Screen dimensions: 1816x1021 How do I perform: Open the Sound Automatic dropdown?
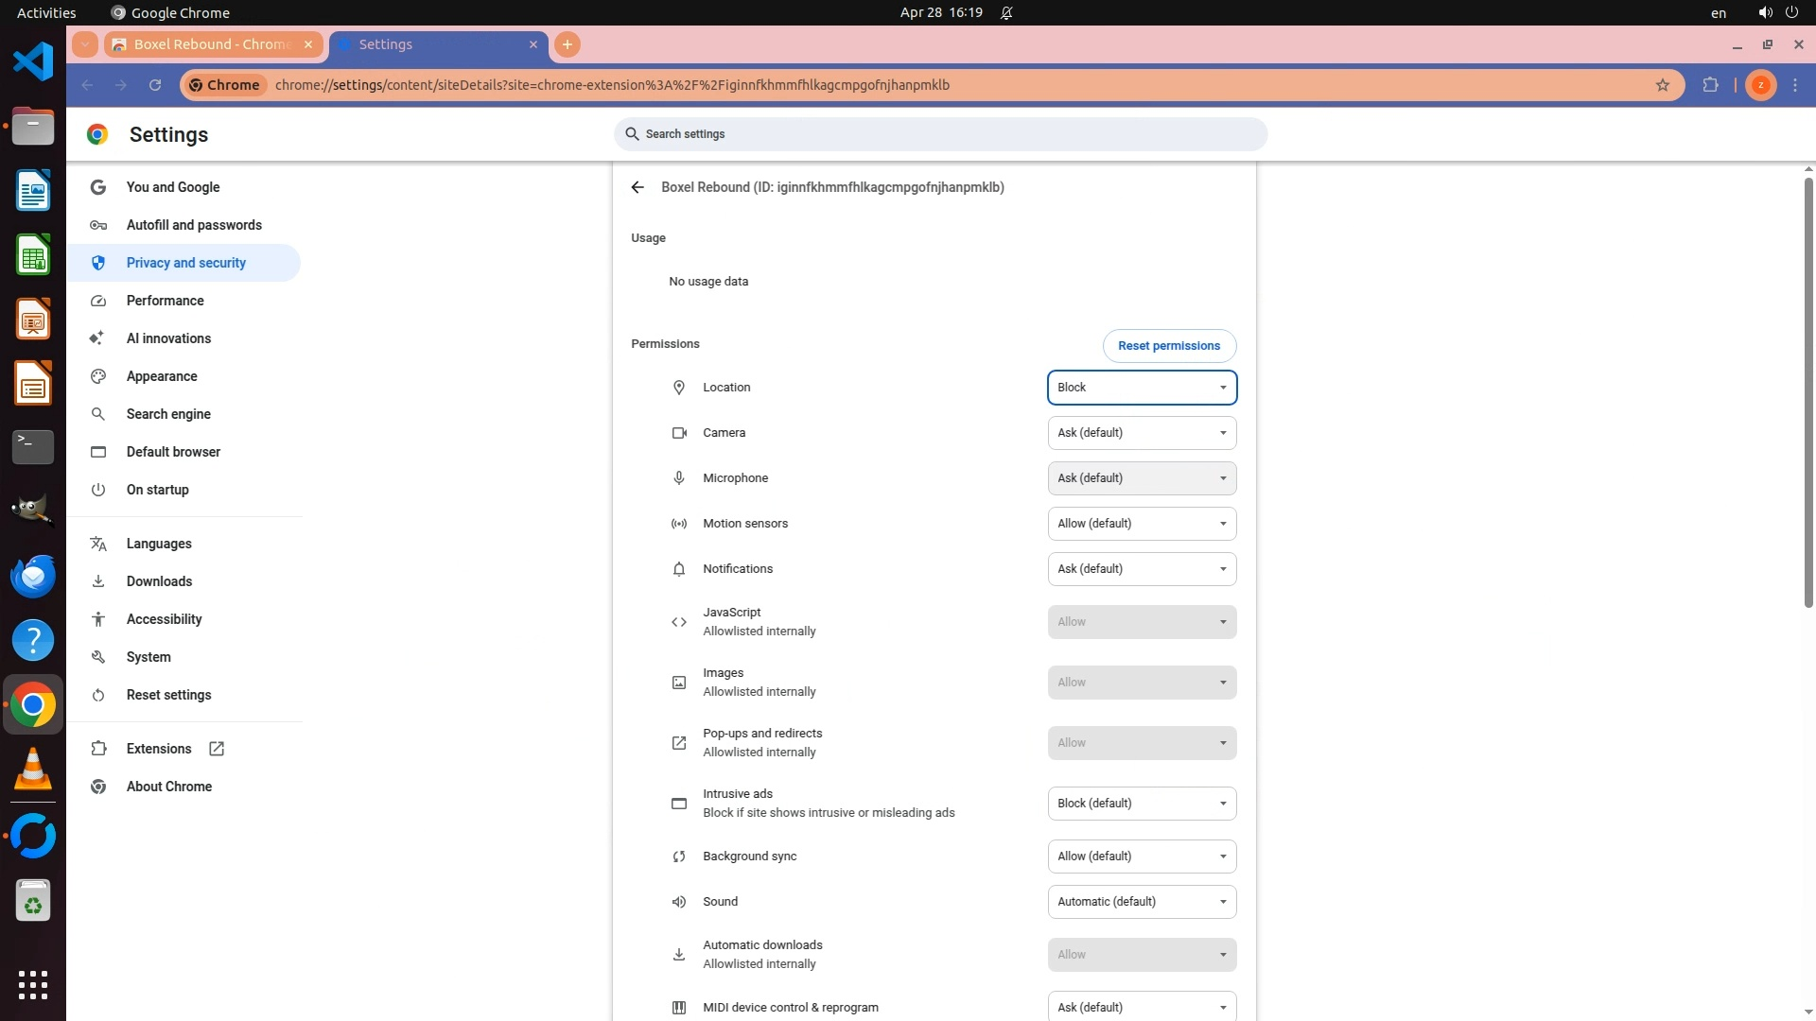click(1142, 902)
